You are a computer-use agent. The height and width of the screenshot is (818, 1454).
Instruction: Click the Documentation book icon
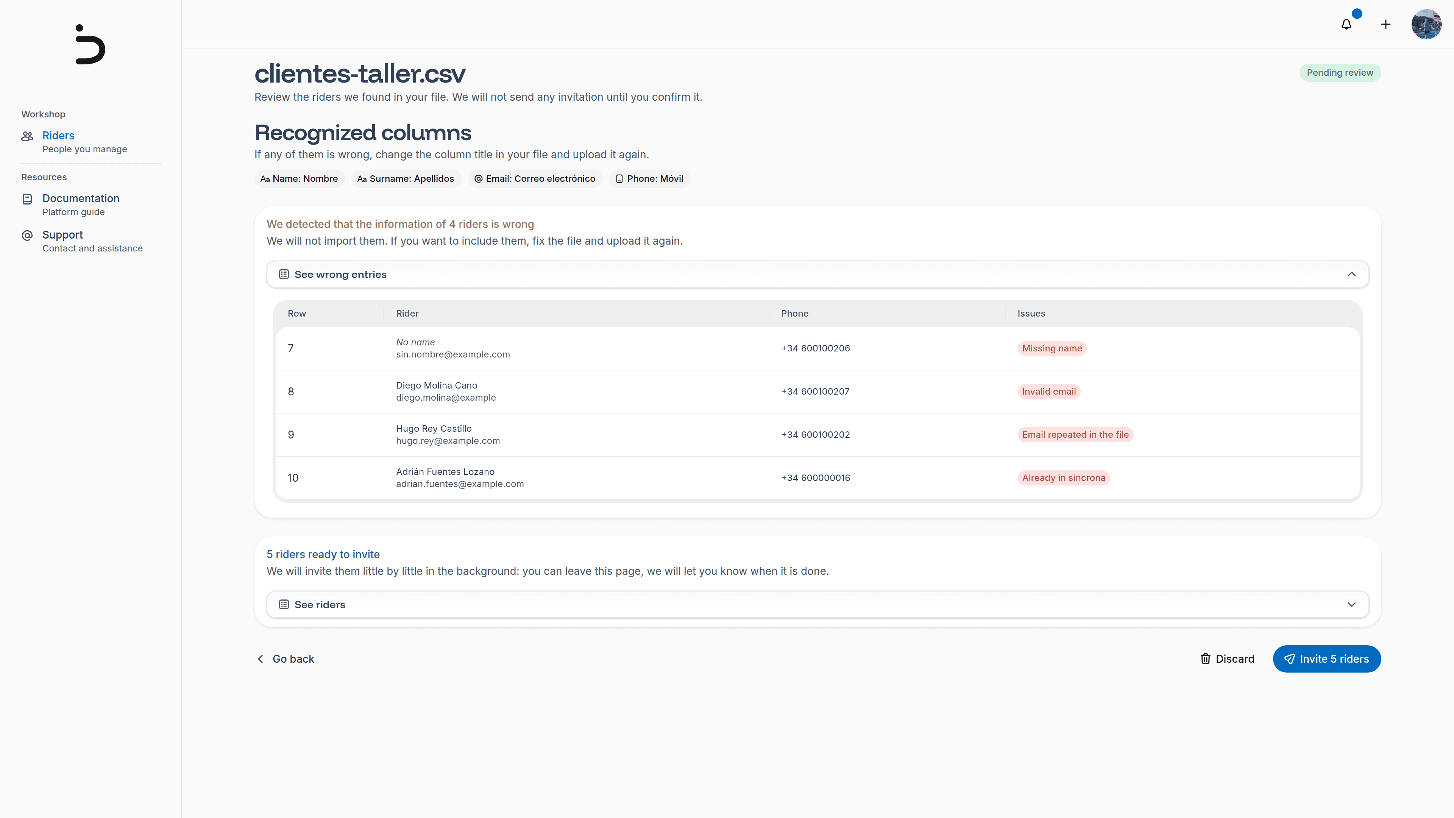tap(27, 199)
